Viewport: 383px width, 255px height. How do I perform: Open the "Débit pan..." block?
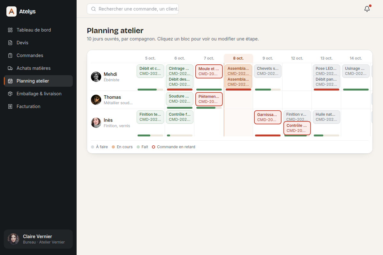(327, 82)
